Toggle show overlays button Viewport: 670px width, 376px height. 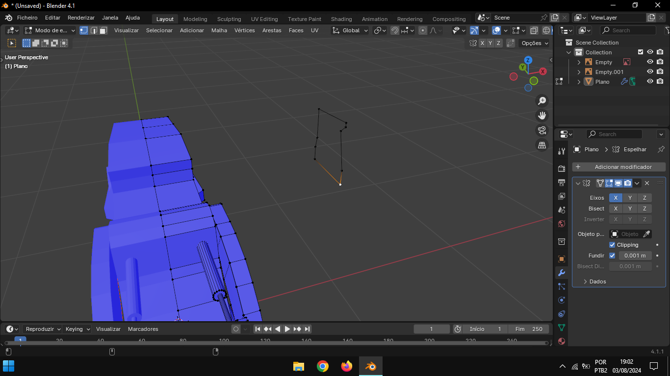point(496,30)
